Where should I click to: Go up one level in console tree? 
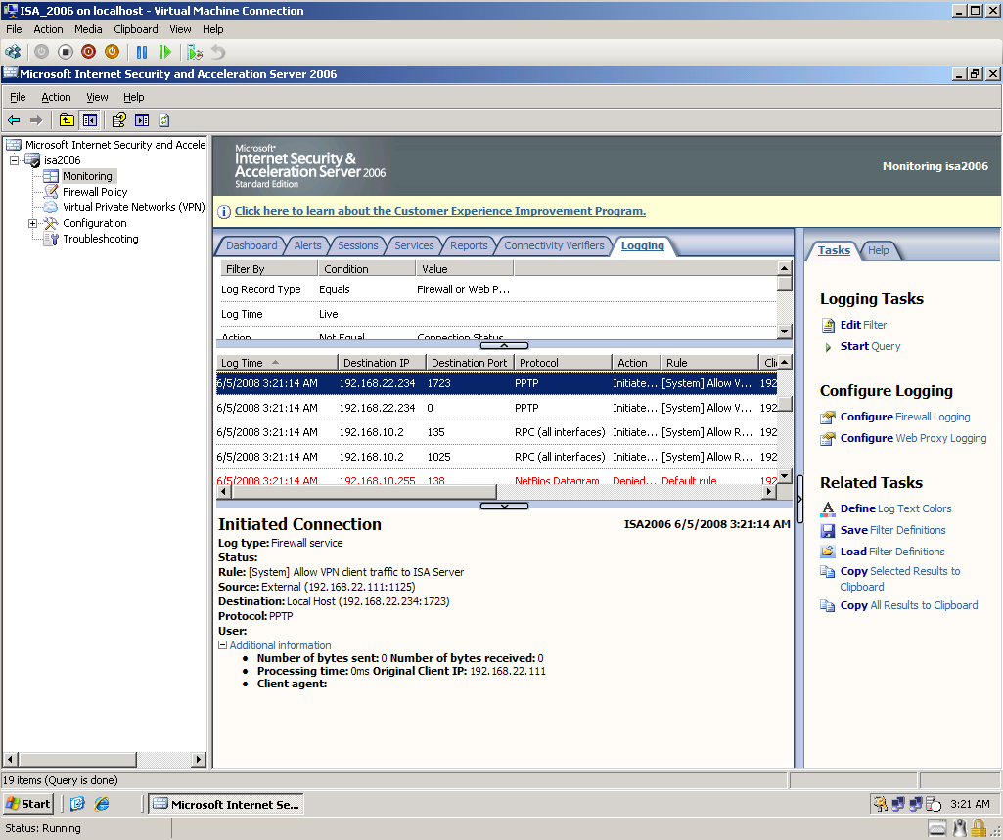(x=67, y=120)
